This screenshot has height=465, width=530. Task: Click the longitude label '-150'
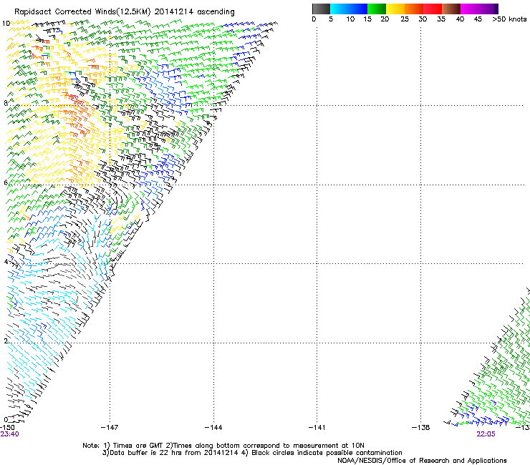pyautogui.click(x=7, y=428)
